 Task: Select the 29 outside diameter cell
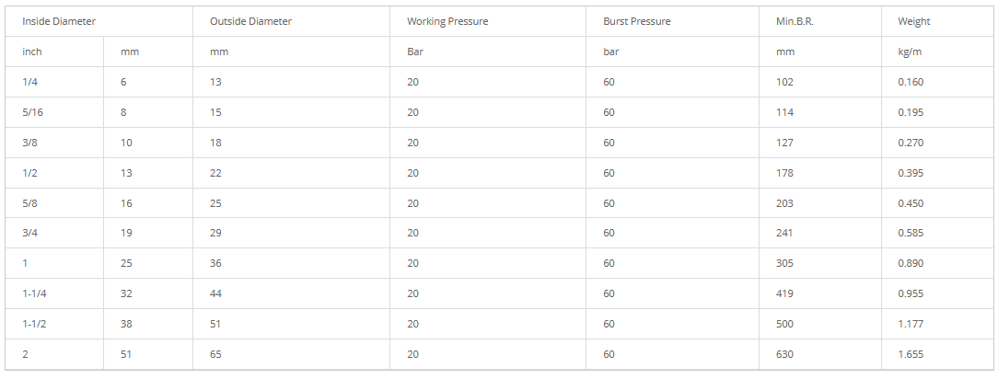(216, 234)
